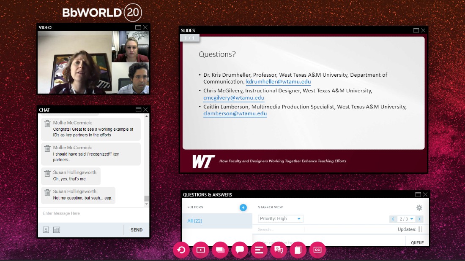Open the Q&A dock icon
The image size is (465, 261).
coord(279,250)
